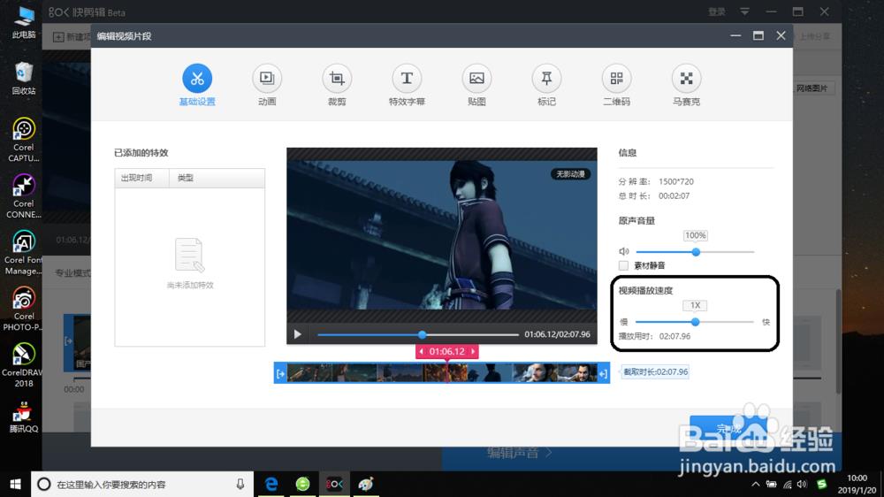Click the system tray volume icon
Viewport: 884px width, 497px height.
[803, 484]
